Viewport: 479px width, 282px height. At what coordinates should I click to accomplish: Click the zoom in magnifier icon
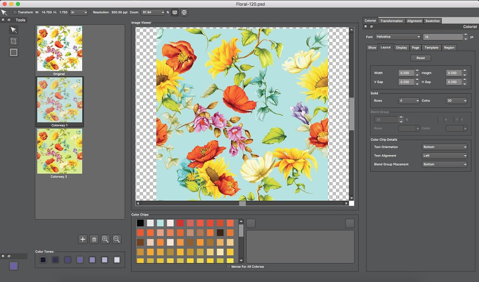pyautogui.click(x=105, y=239)
